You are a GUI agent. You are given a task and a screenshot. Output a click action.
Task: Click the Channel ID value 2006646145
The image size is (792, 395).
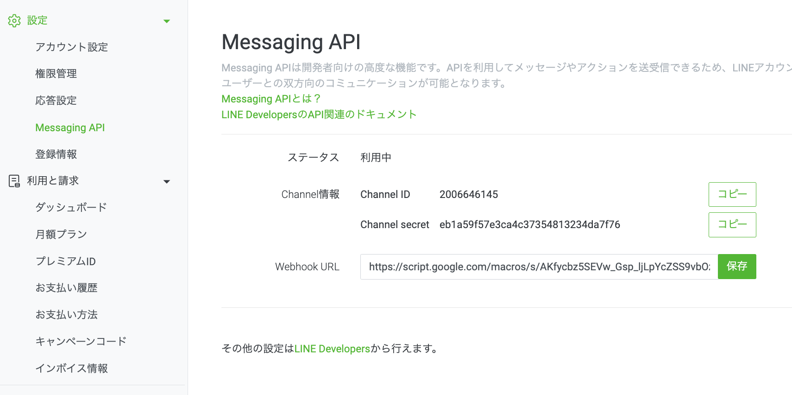469,195
